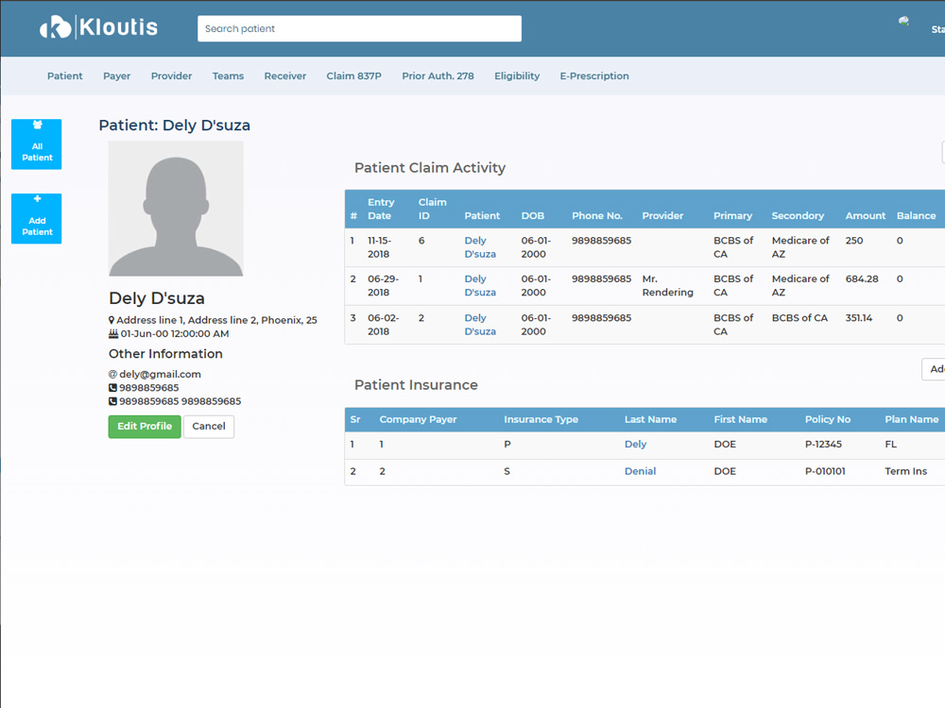Open the Claim 837P section
Image resolution: width=945 pixels, height=708 pixels.
coord(353,76)
